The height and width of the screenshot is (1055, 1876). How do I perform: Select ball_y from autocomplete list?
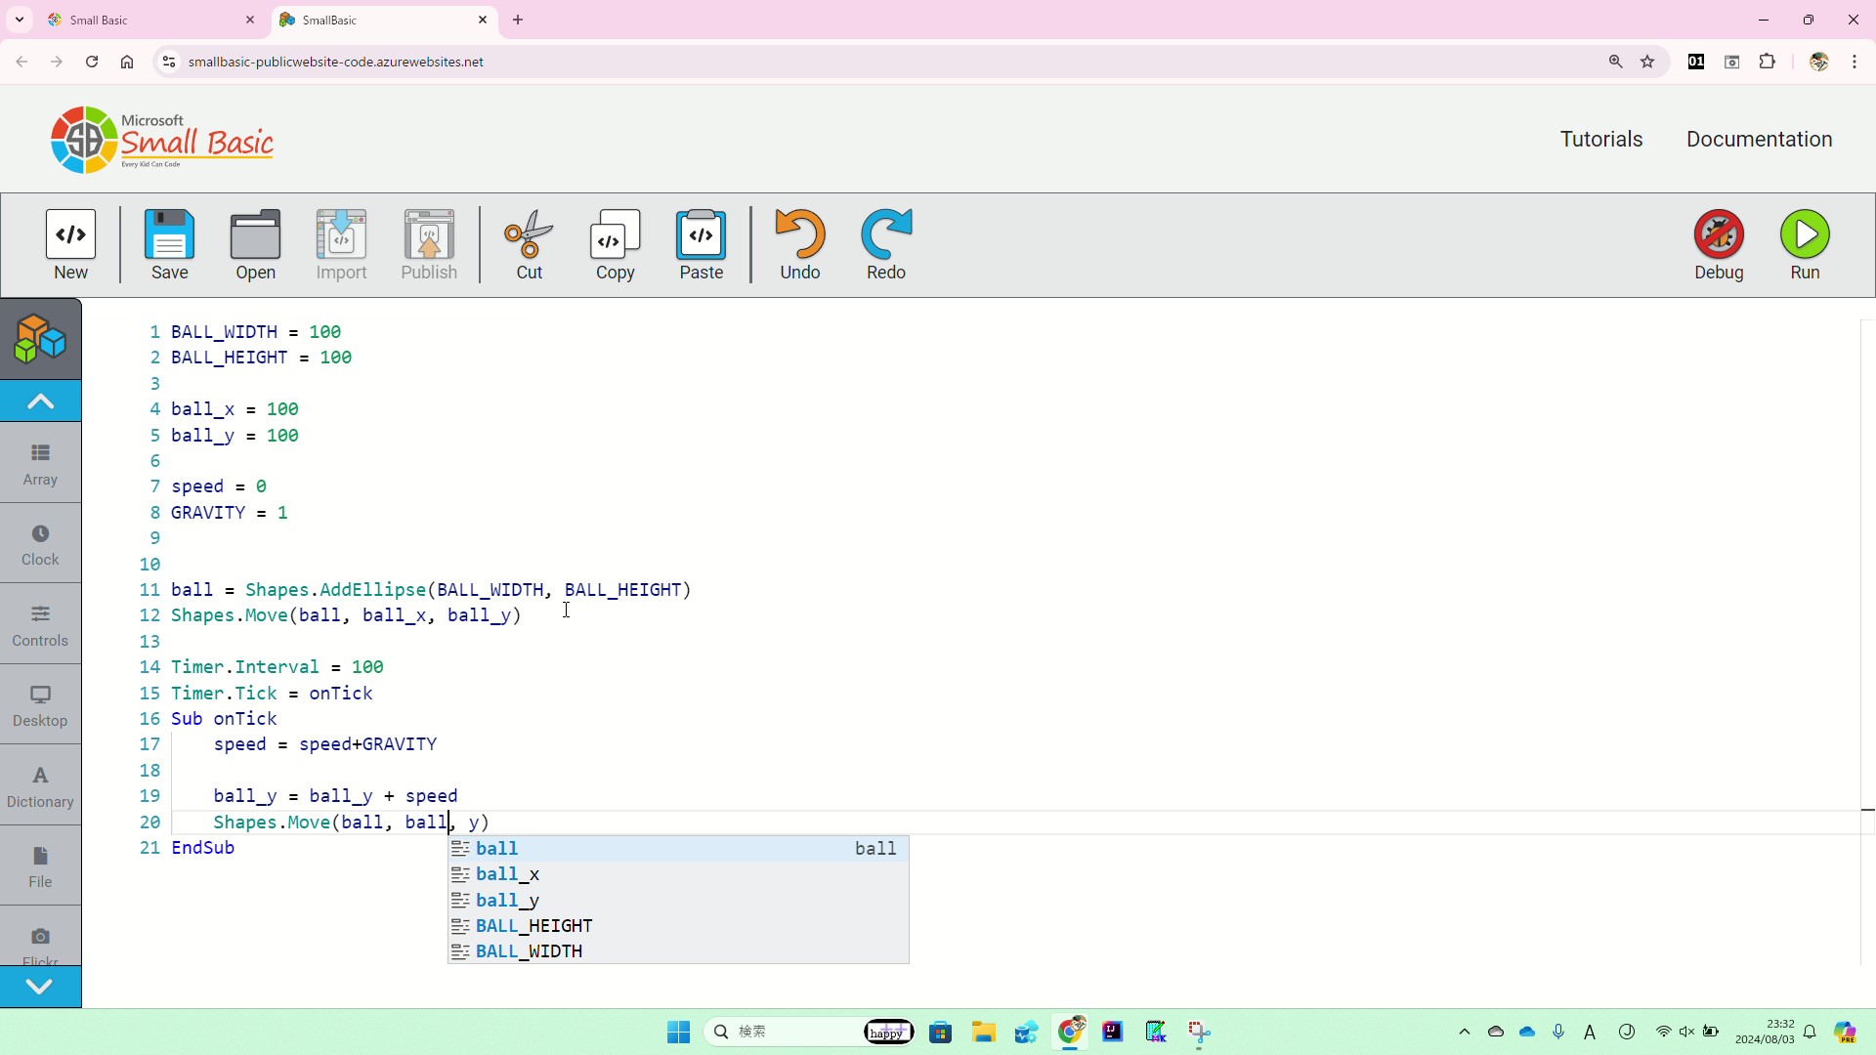coord(507,900)
